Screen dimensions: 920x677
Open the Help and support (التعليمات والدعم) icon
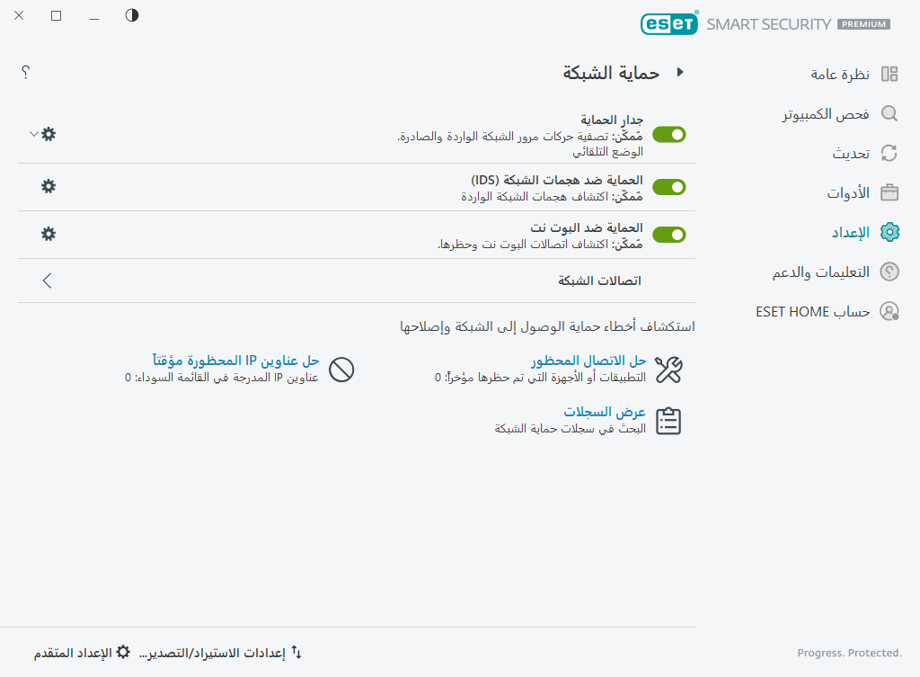click(889, 272)
